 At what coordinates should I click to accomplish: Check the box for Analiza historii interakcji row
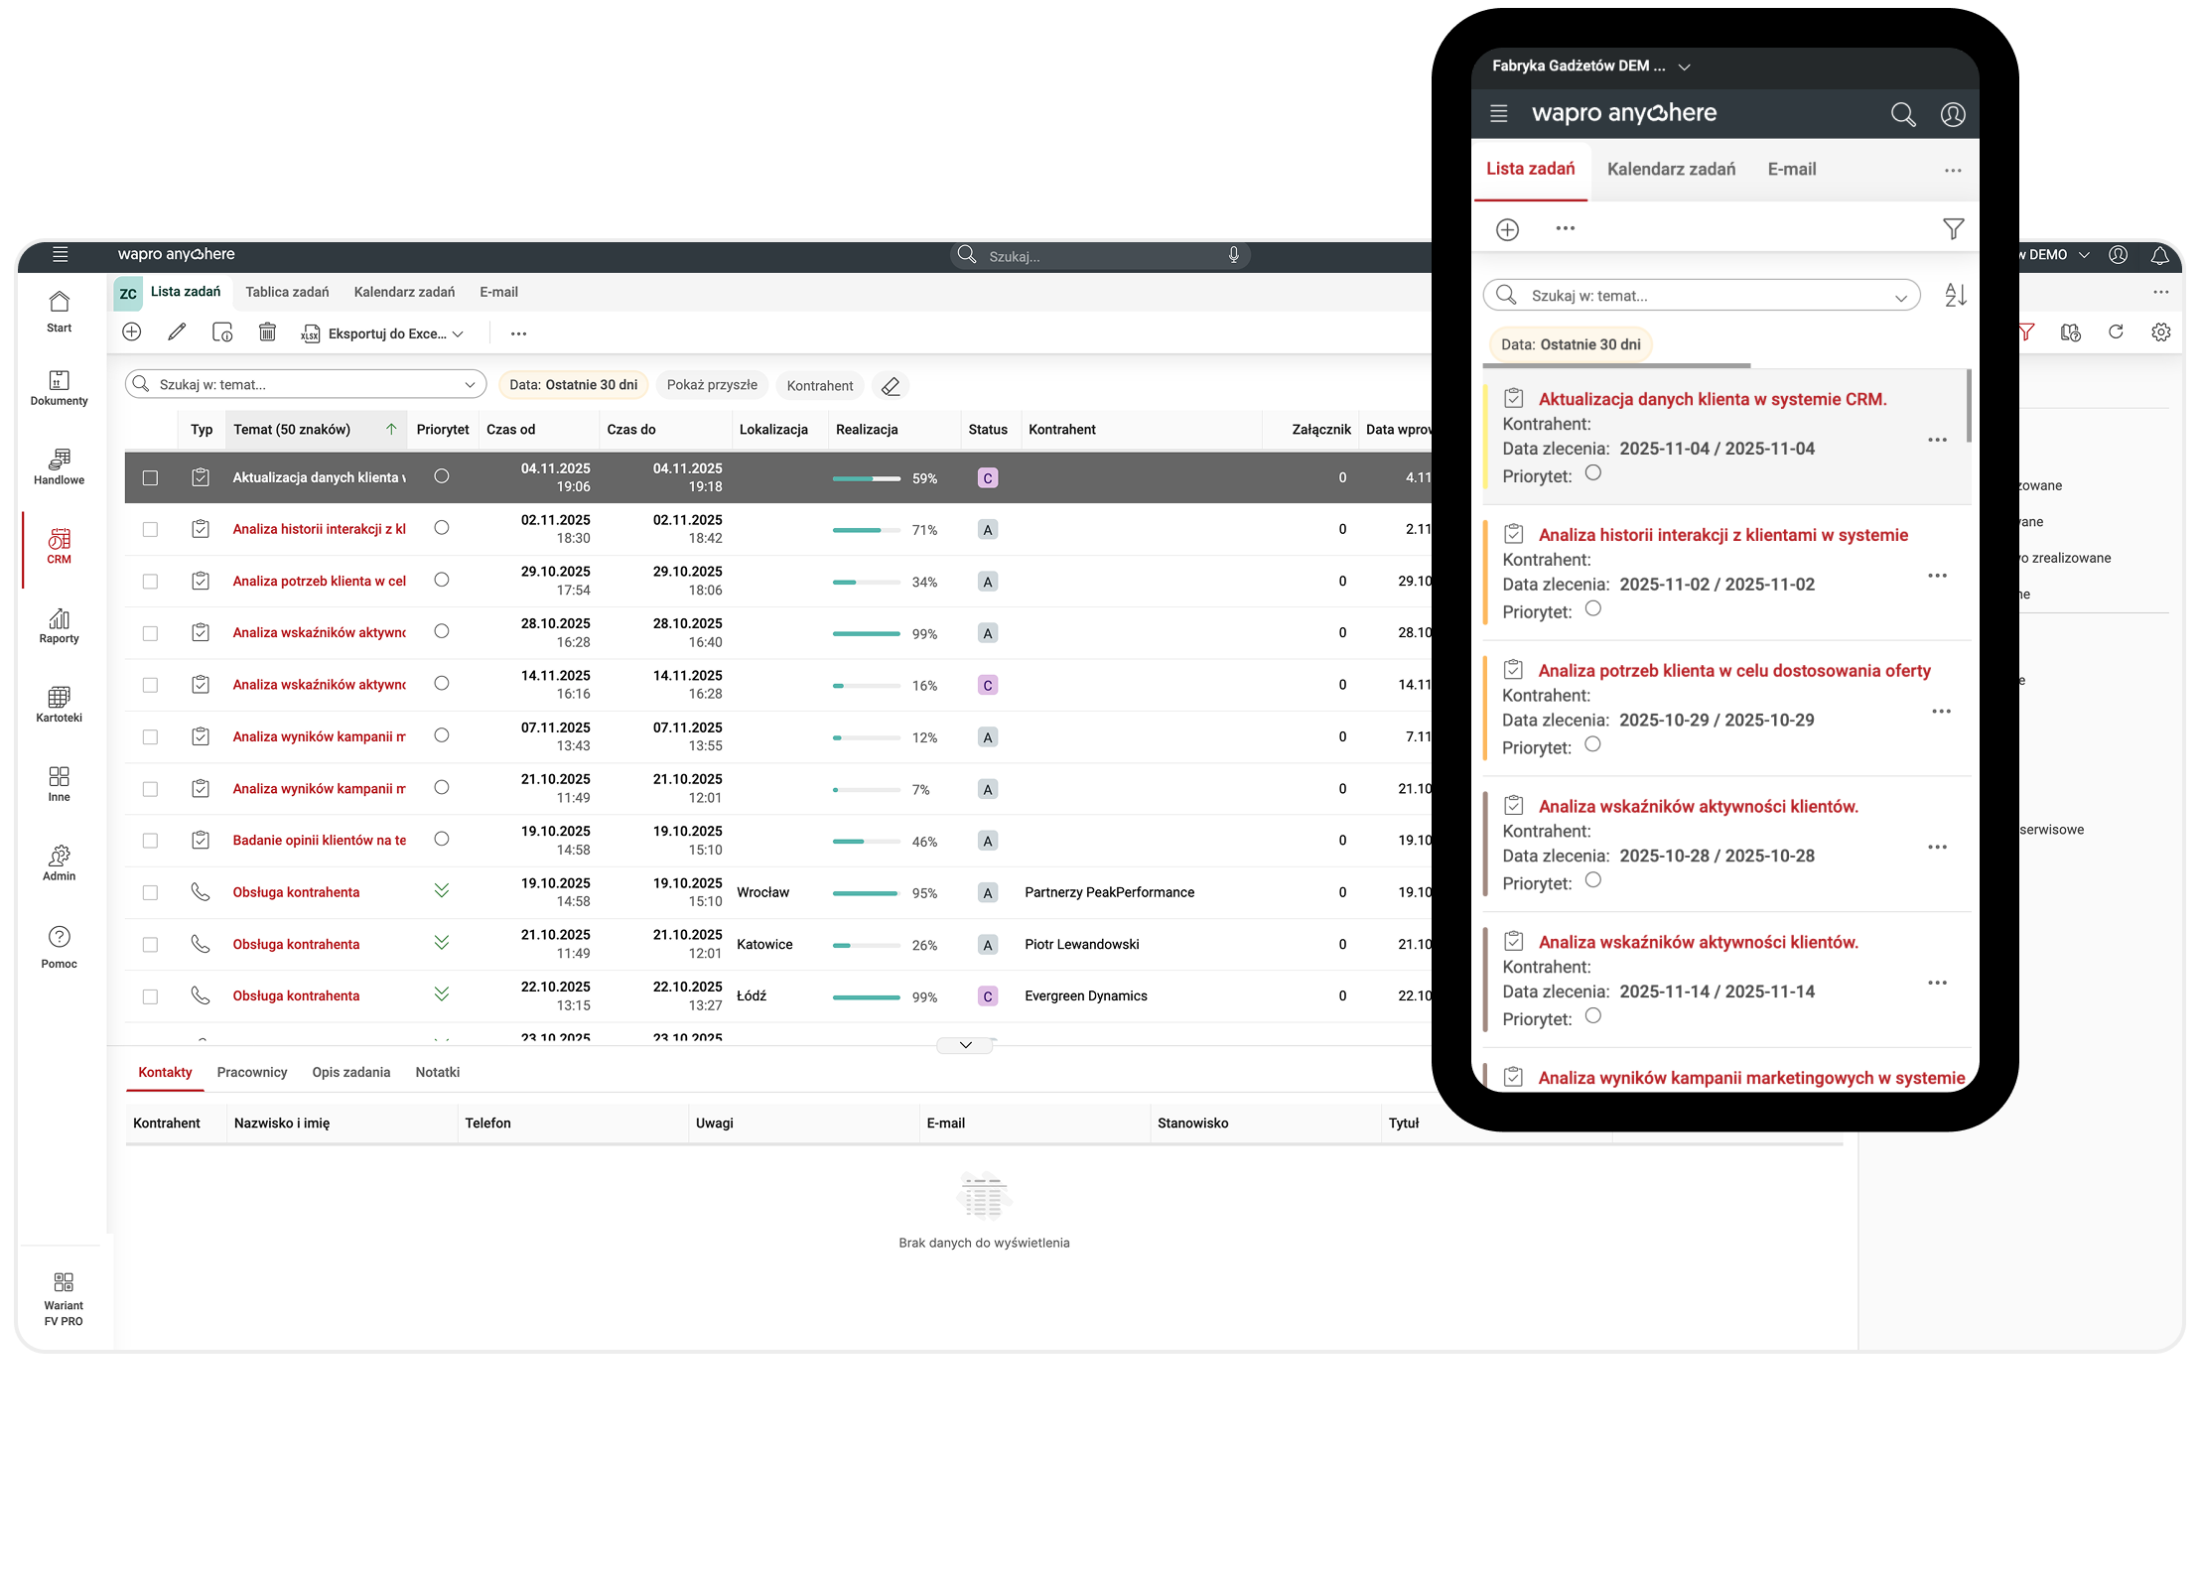click(x=150, y=530)
